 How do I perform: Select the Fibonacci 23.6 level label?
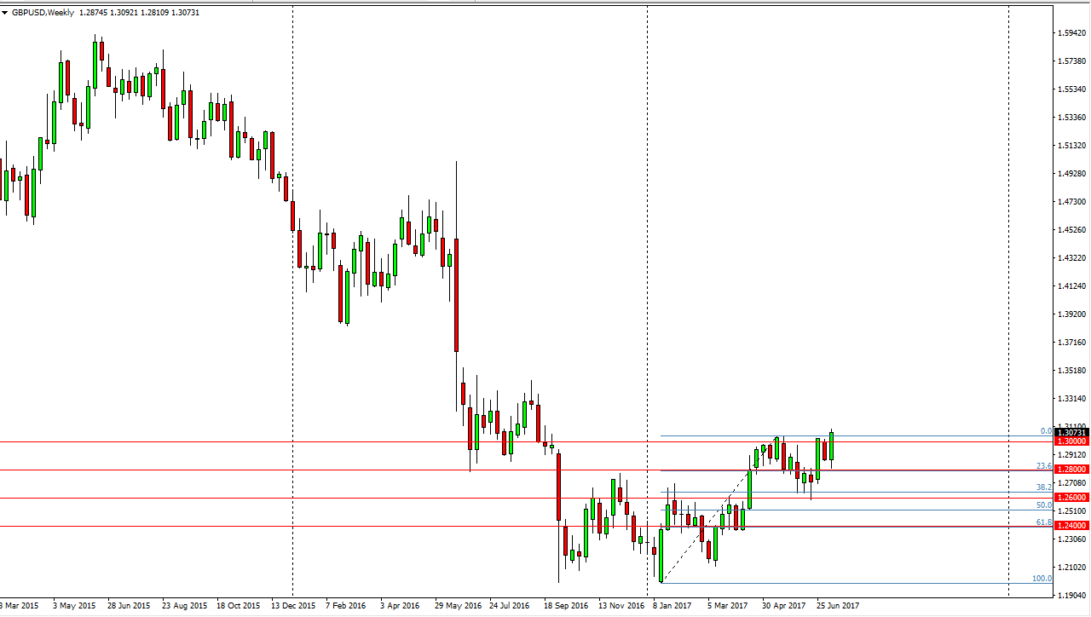point(1044,466)
